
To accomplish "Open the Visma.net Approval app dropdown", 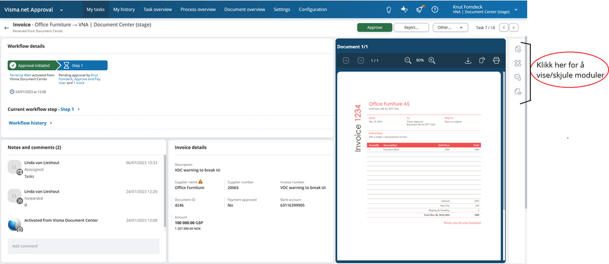I will (62, 10).
